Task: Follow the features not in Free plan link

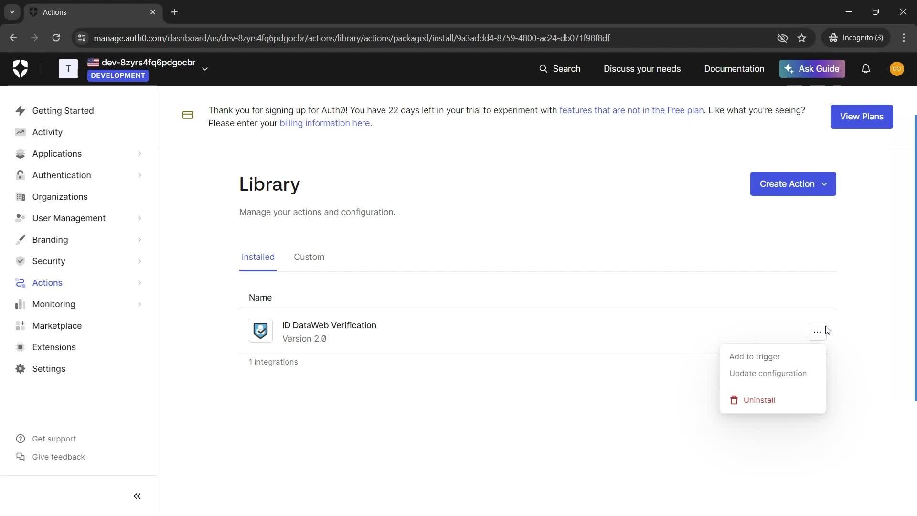Action: [631, 110]
